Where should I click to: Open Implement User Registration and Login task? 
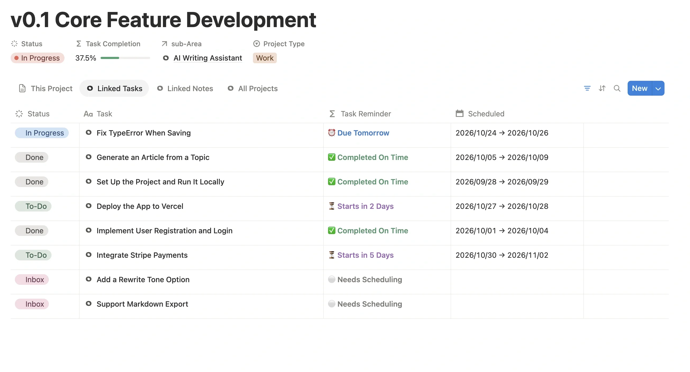click(x=165, y=231)
